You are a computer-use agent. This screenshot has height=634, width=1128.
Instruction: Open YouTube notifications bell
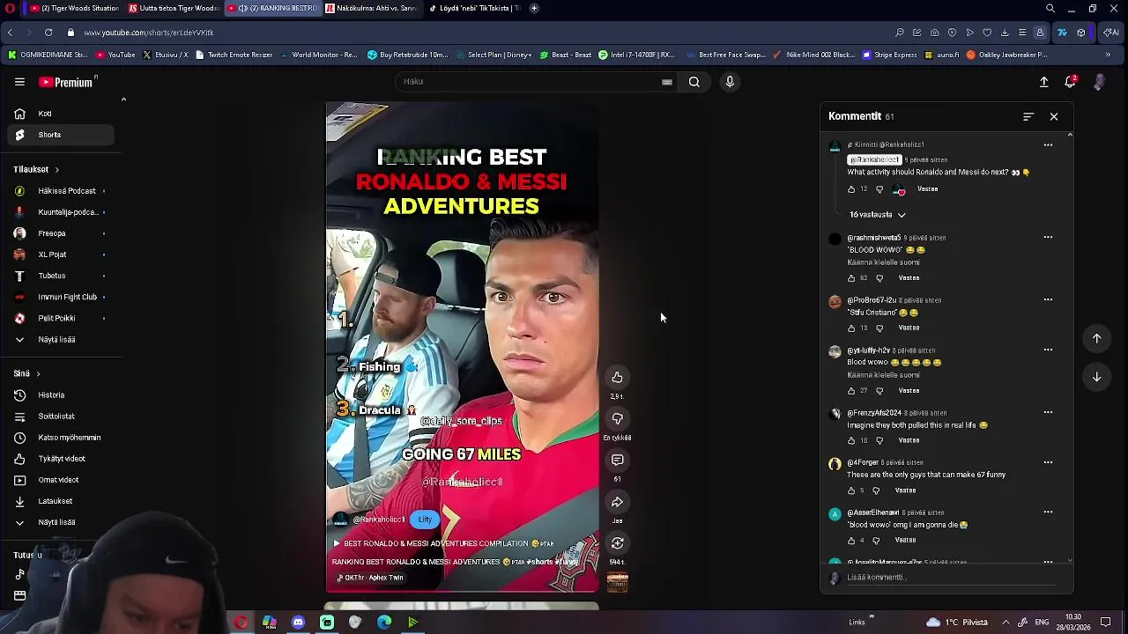point(1070,82)
